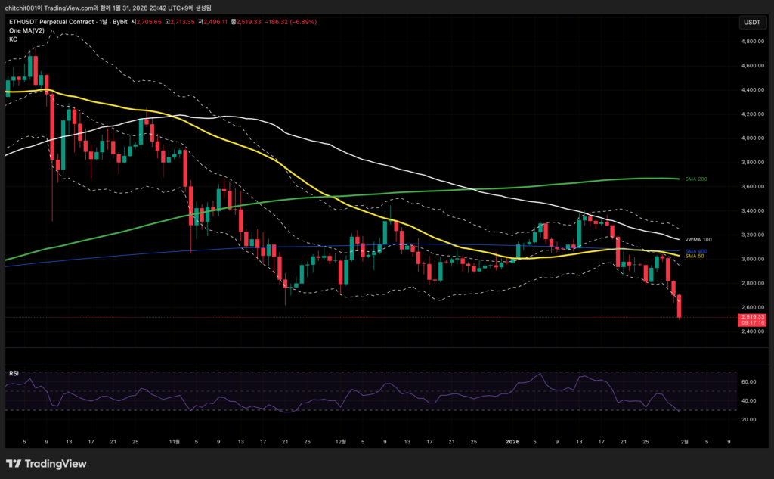The image size is (774, 479).
Task: Click the TradingView logo icon
Action: pos(14,463)
